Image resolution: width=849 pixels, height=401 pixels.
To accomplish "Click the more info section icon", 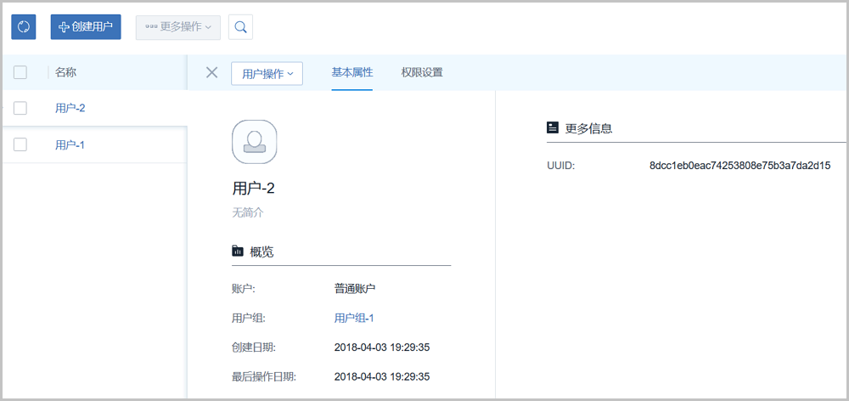I will [x=553, y=127].
